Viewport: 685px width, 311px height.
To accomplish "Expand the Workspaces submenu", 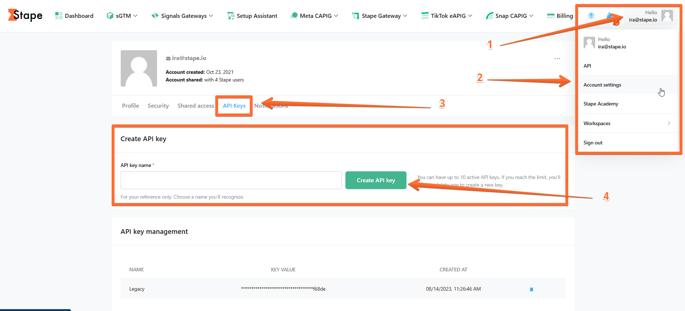I will (x=627, y=123).
